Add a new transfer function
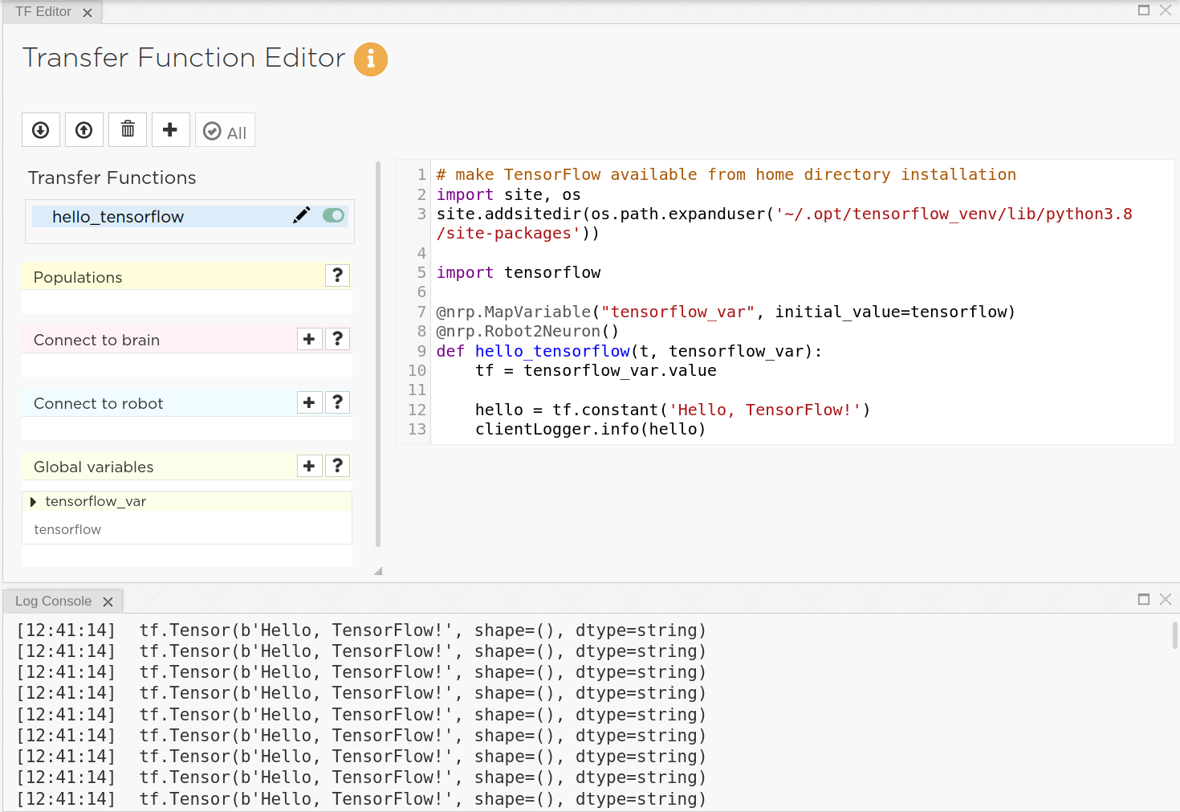This screenshot has width=1180, height=812. (170, 130)
